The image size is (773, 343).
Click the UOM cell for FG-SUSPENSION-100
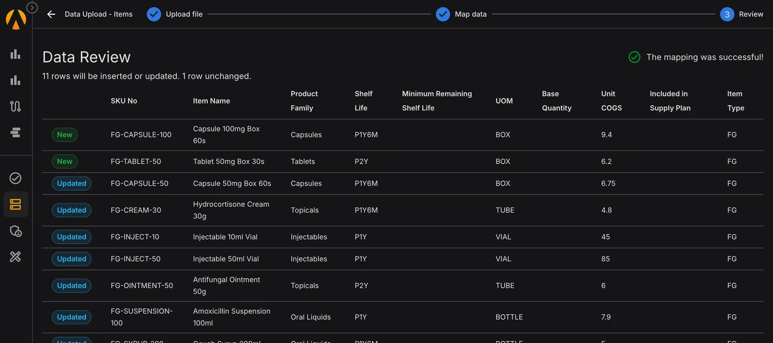[509, 317]
